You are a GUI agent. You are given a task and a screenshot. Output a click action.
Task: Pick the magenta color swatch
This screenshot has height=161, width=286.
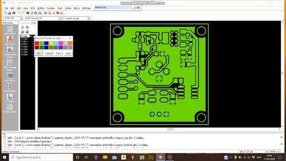[x=61, y=43]
